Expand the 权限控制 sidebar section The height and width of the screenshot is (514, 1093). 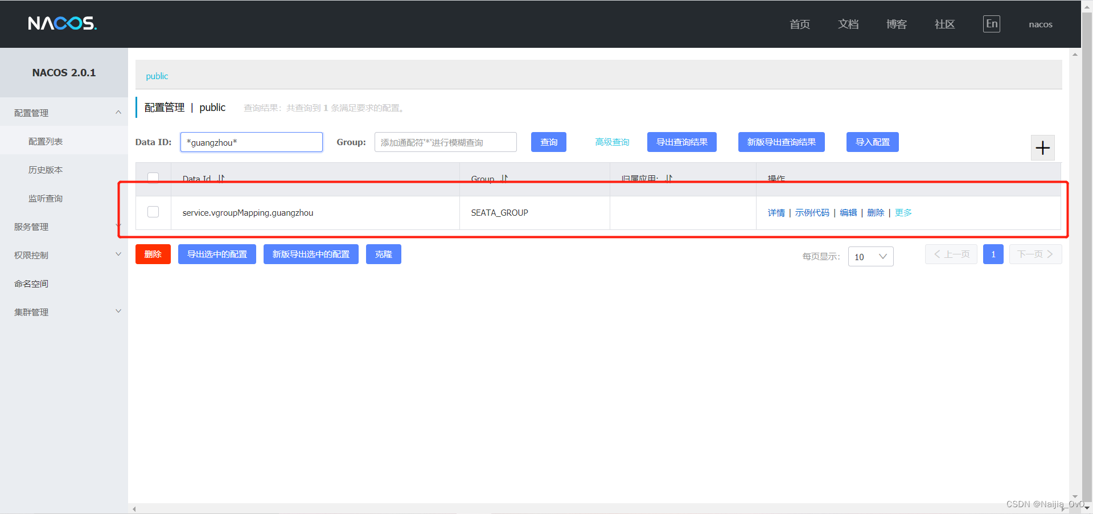tap(118, 254)
